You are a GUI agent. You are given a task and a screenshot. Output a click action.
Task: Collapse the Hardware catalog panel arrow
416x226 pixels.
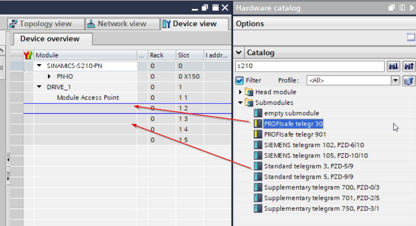point(412,8)
